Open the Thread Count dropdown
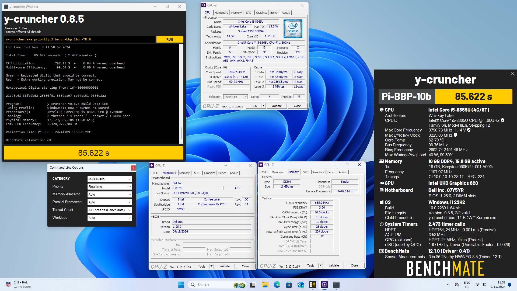Screen dimensions: 517x291 point(110,210)
